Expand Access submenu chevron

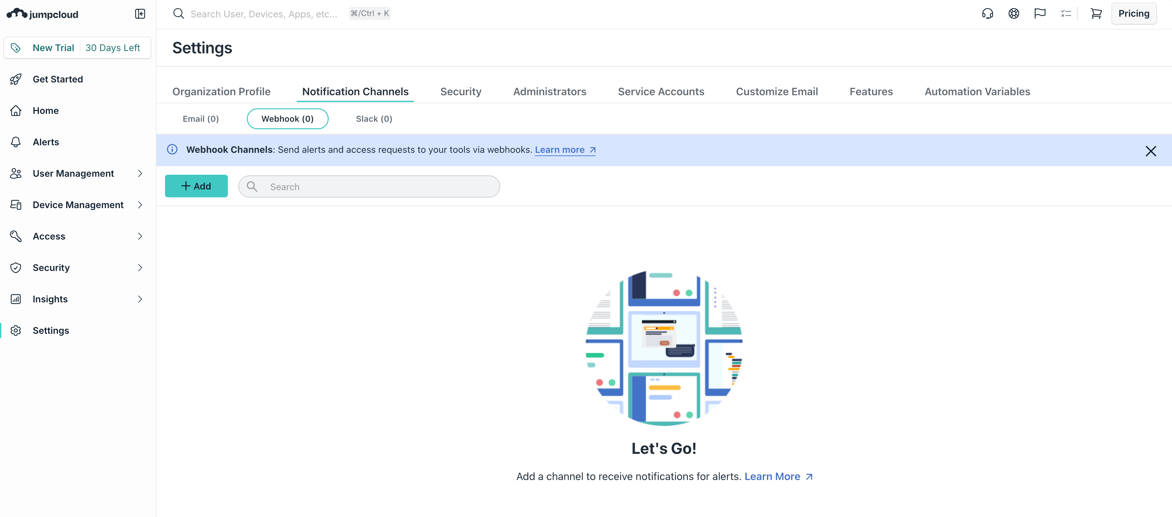pos(140,236)
